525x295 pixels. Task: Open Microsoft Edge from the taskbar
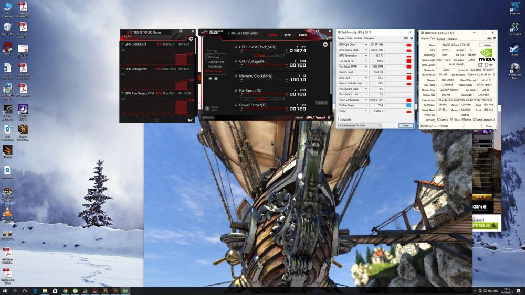point(35,291)
